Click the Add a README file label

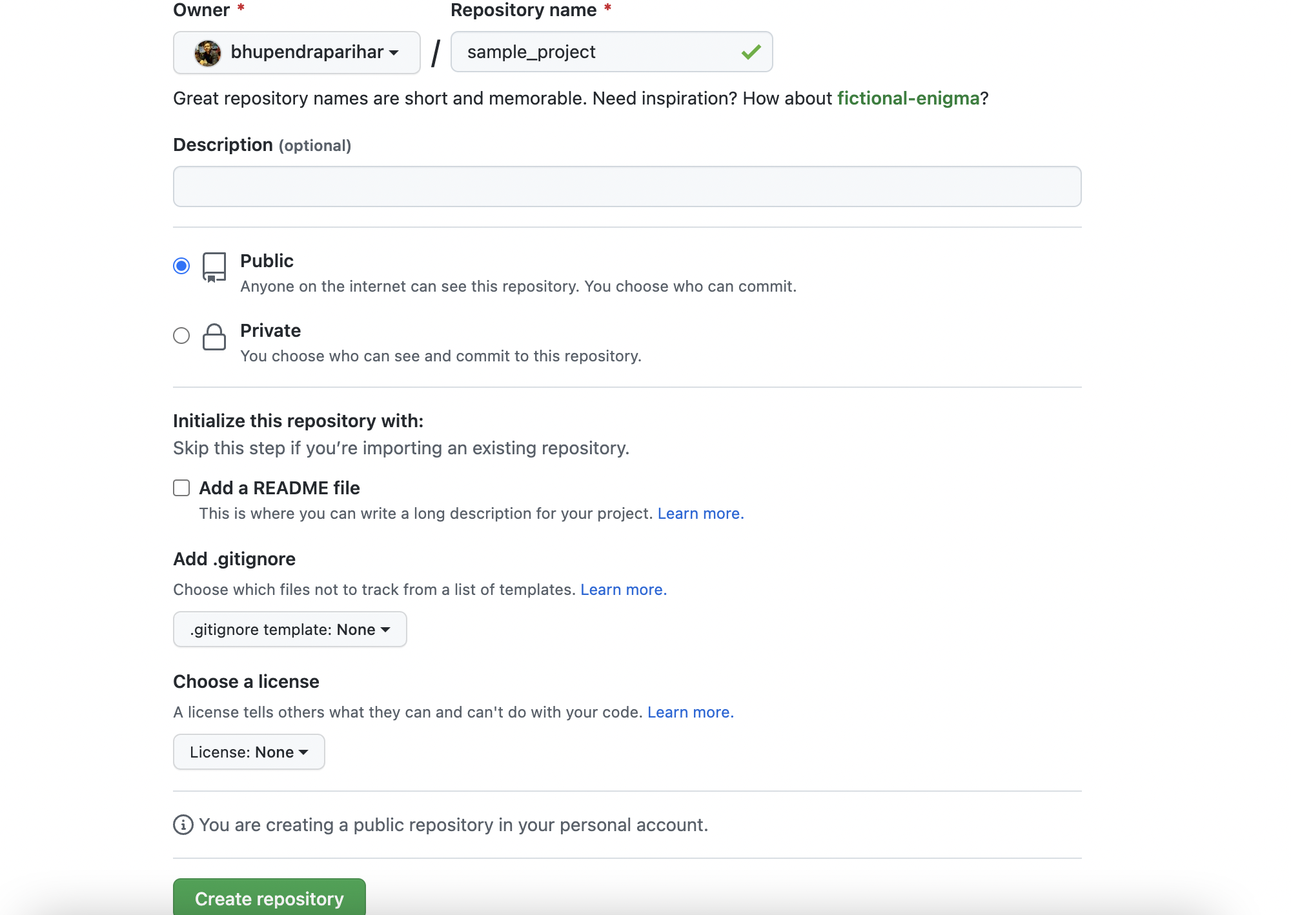click(279, 488)
